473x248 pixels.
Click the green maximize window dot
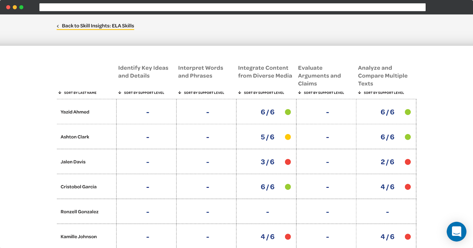pyautogui.click(x=21, y=7)
